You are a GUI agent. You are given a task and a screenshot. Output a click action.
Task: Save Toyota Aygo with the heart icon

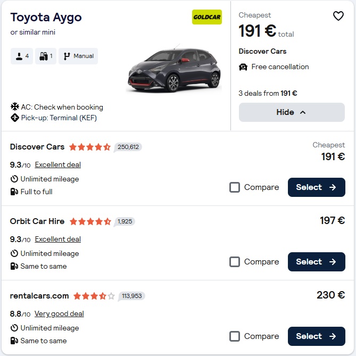[338, 16]
